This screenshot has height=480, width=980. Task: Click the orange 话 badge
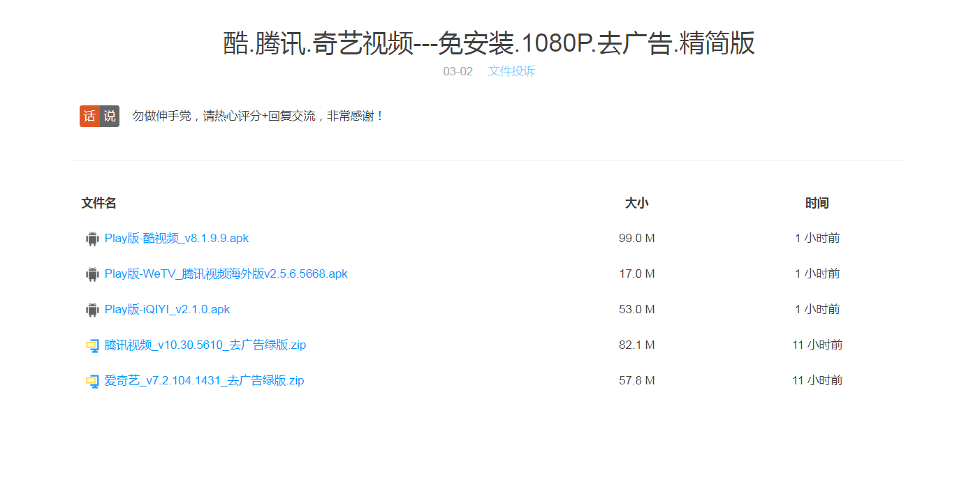coord(89,117)
